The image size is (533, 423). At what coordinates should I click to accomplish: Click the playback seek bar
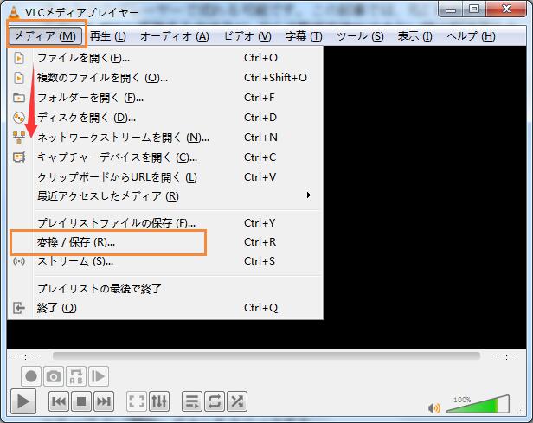click(266, 356)
